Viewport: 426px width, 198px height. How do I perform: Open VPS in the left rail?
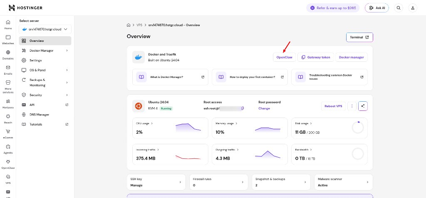coord(8,180)
